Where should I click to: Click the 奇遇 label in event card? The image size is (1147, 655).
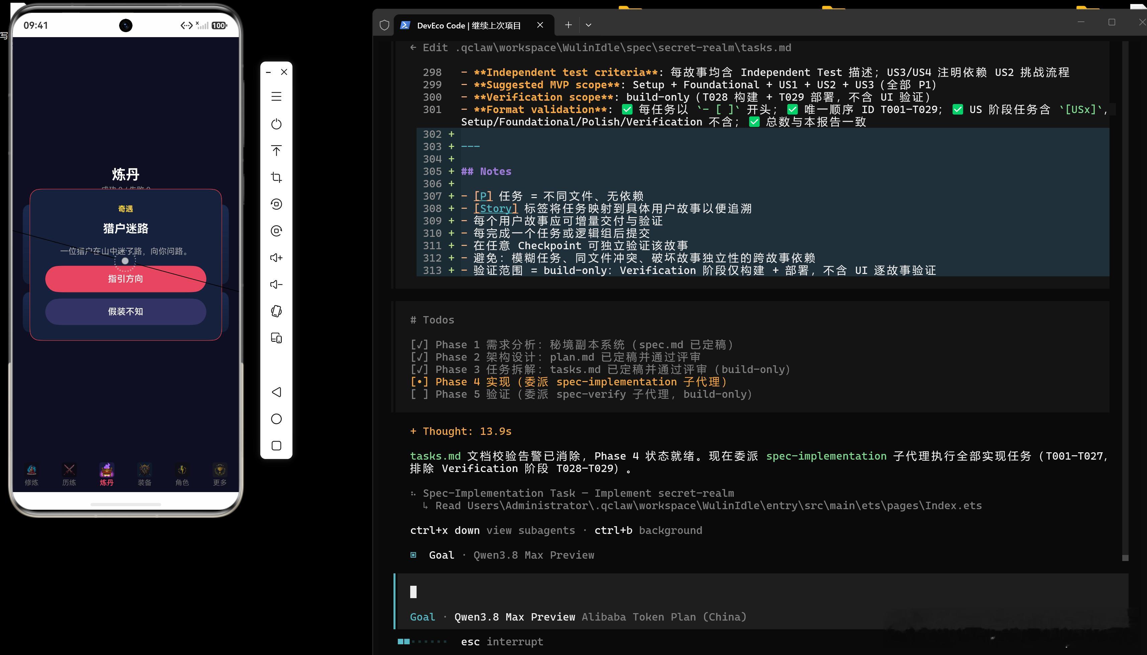pos(125,209)
